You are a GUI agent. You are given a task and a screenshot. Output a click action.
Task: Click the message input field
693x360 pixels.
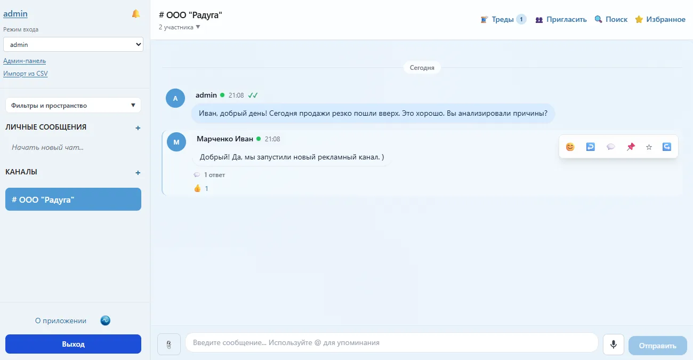point(392,342)
